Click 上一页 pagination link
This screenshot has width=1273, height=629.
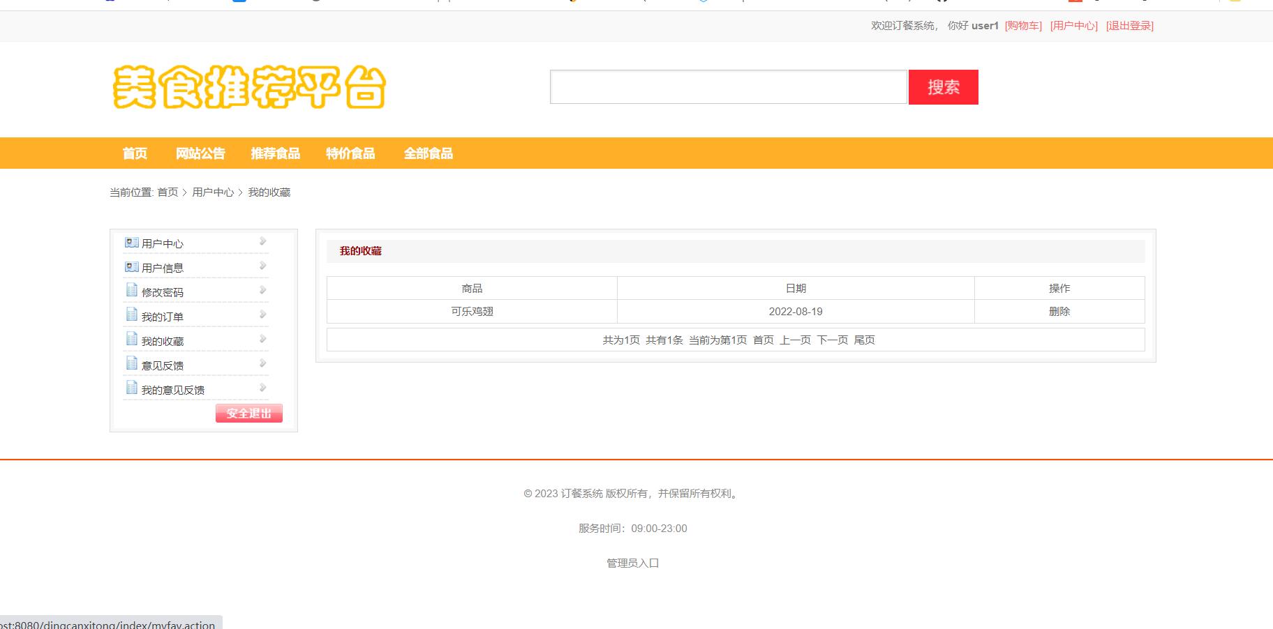click(796, 340)
